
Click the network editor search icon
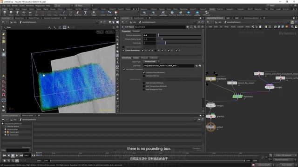(x=292, y=27)
